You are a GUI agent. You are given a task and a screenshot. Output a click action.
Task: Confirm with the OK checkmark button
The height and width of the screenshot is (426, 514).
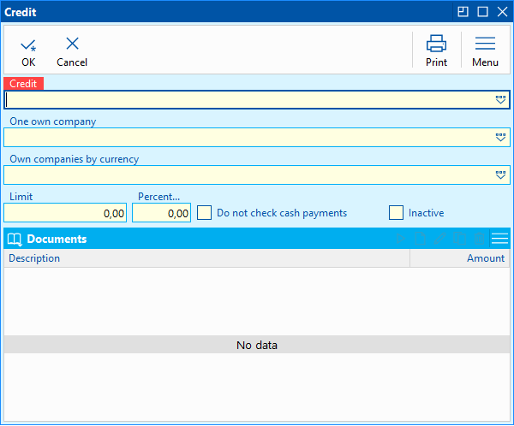(x=28, y=52)
